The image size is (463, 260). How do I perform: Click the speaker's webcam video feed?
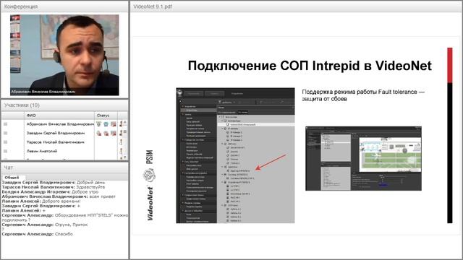click(64, 55)
